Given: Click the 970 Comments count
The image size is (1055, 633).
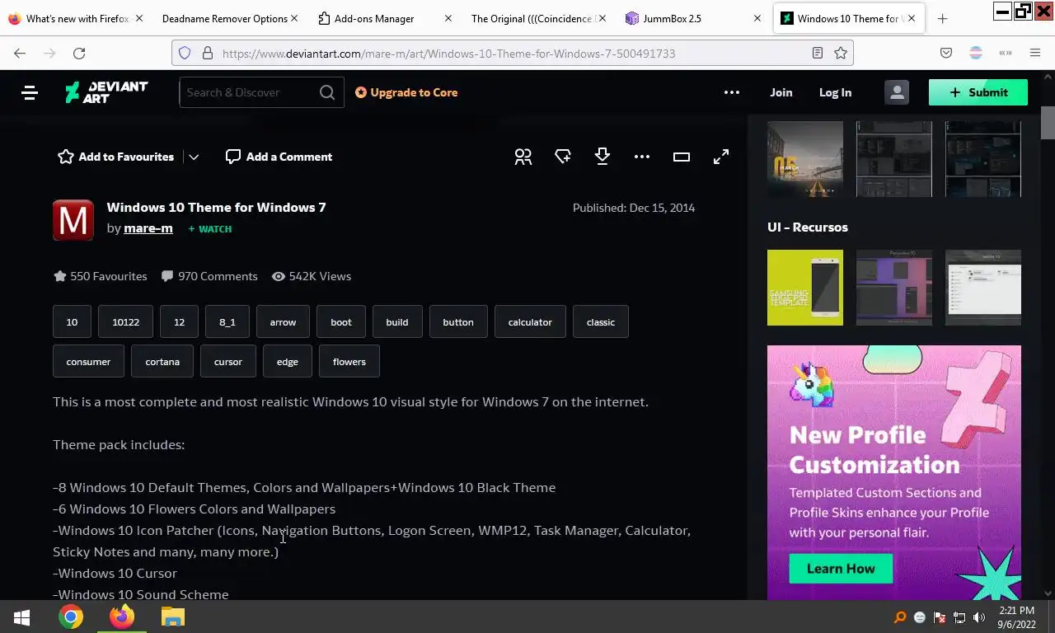Looking at the screenshot, I should [209, 276].
